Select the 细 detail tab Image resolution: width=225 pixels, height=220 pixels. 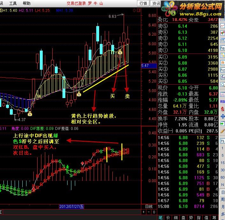[176, 217]
